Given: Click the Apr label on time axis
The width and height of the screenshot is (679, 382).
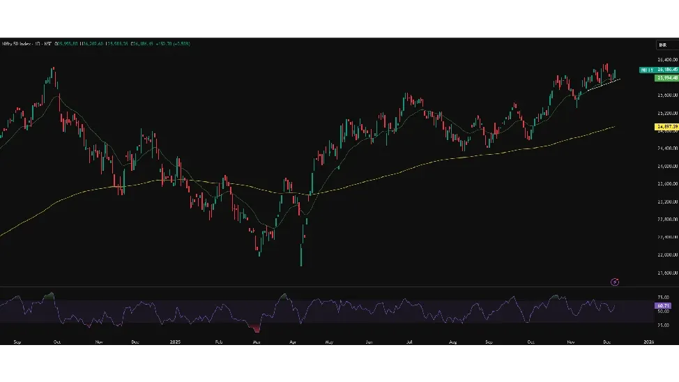Looking at the screenshot, I should [x=292, y=342].
